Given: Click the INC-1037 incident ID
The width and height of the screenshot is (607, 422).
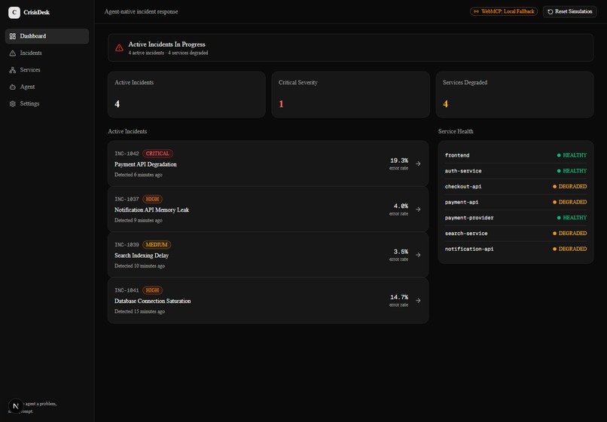Looking at the screenshot, I should point(127,199).
